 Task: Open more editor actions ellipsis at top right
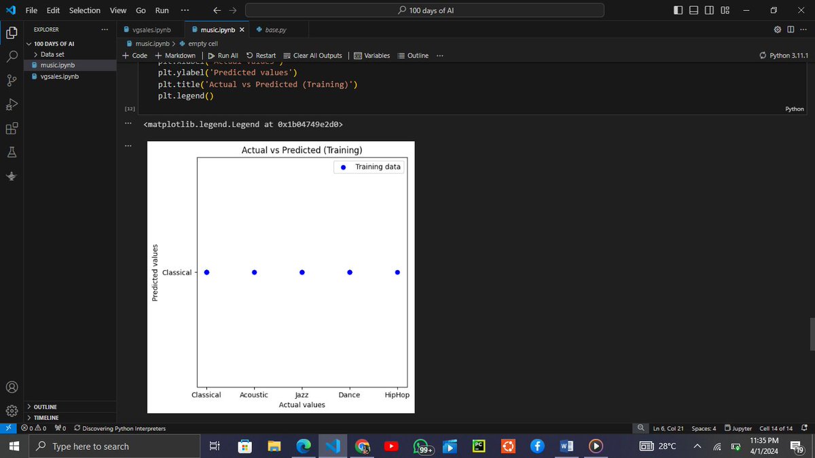point(802,30)
